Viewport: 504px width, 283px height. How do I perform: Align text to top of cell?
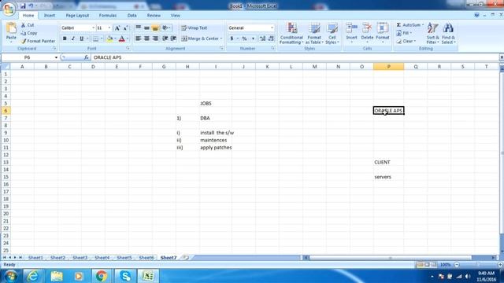[139, 28]
